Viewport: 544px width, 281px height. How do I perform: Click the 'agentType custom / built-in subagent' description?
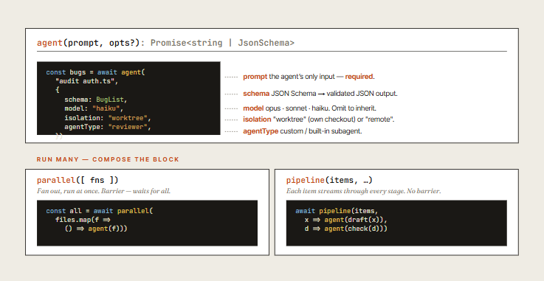(x=303, y=131)
